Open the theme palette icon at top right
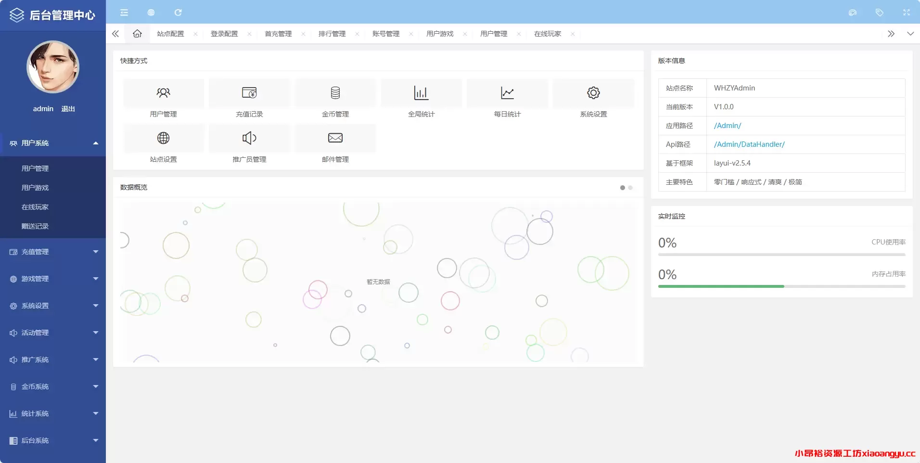 pos(854,12)
